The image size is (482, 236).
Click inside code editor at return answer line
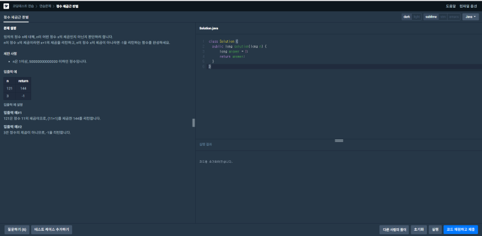pos(232,56)
